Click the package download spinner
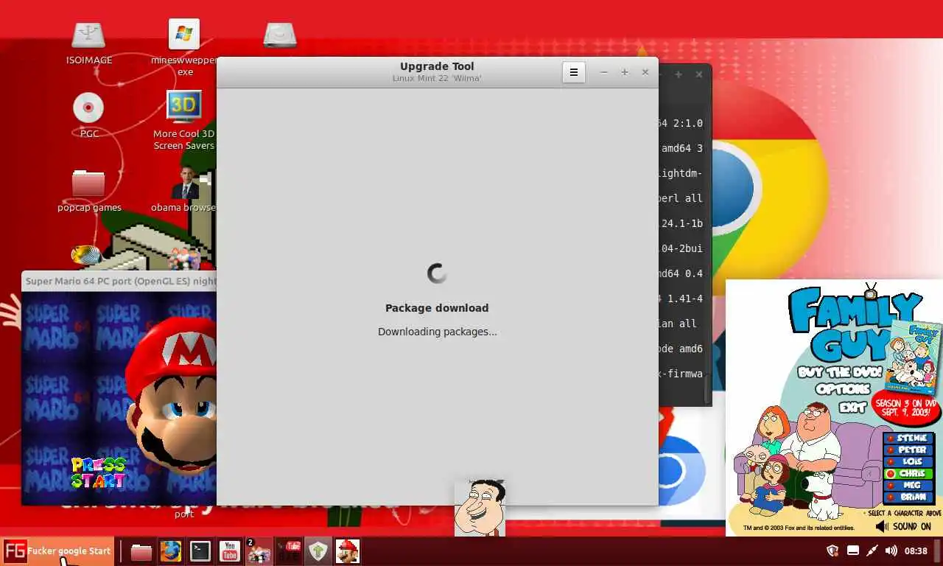Image resolution: width=943 pixels, height=566 pixels. pyautogui.click(x=437, y=273)
